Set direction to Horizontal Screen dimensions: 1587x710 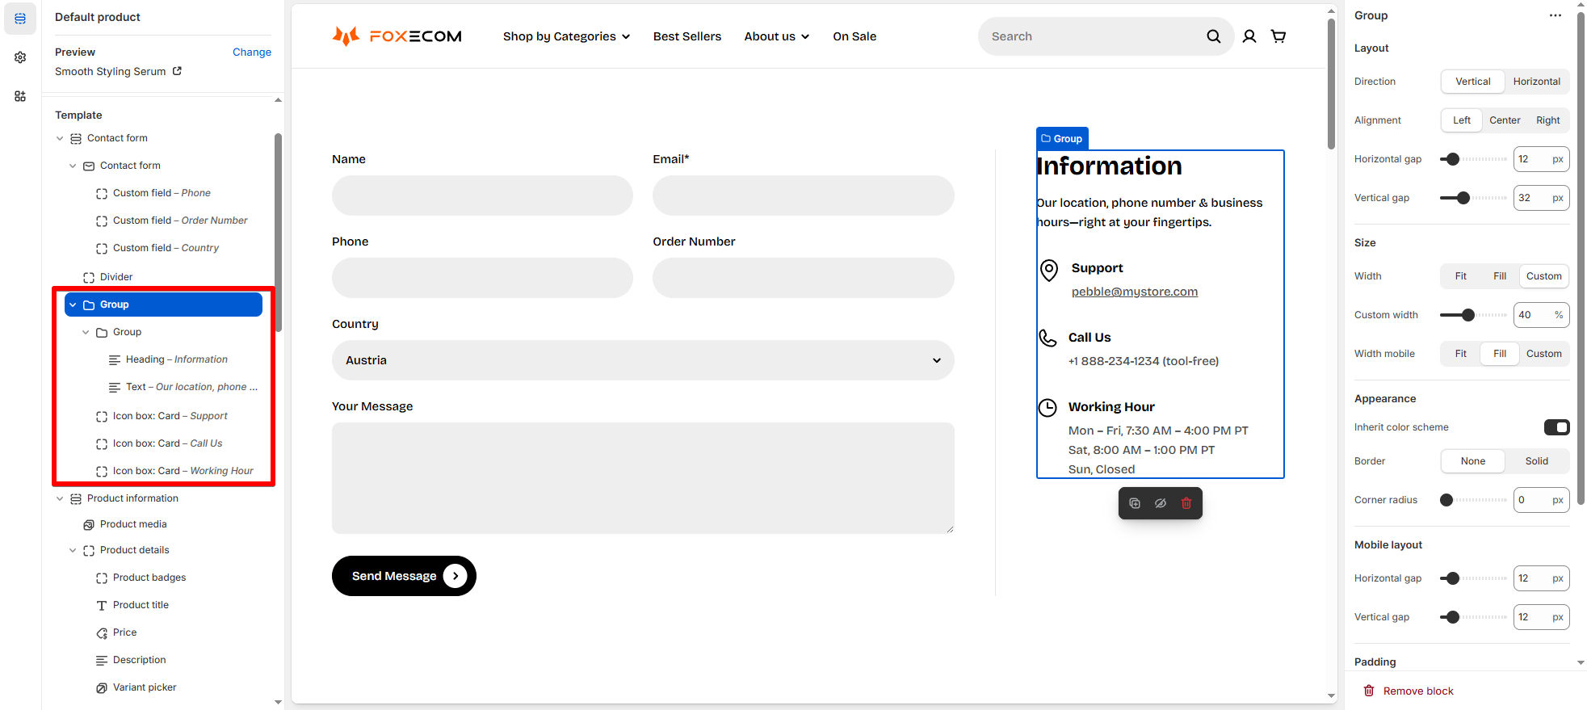coord(1536,82)
